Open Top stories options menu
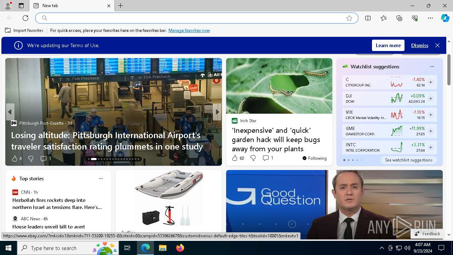453x255 pixels. (101, 178)
